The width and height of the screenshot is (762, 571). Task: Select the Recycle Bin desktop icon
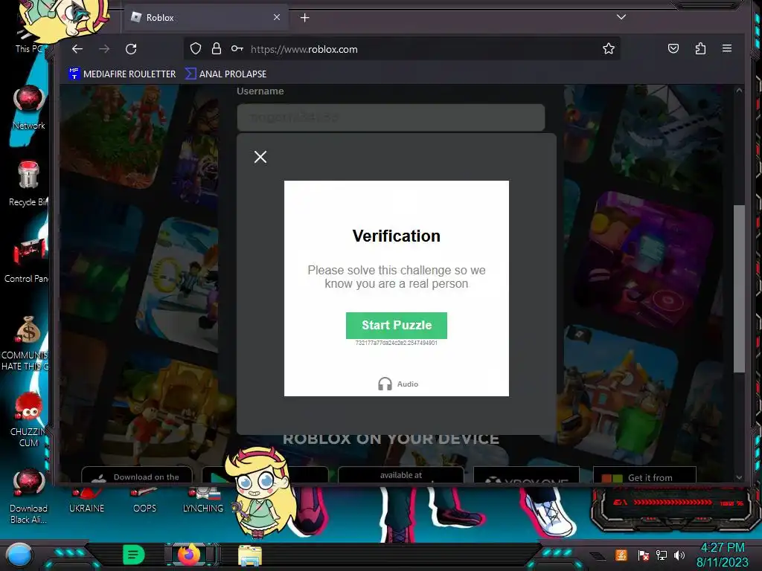click(28, 184)
